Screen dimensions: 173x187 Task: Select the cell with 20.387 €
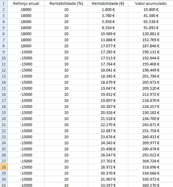[108, 106]
